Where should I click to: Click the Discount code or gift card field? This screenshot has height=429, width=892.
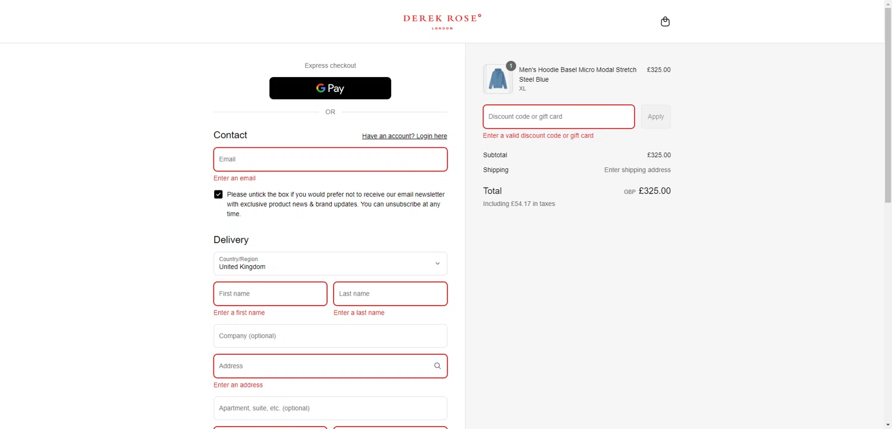click(558, 117)
